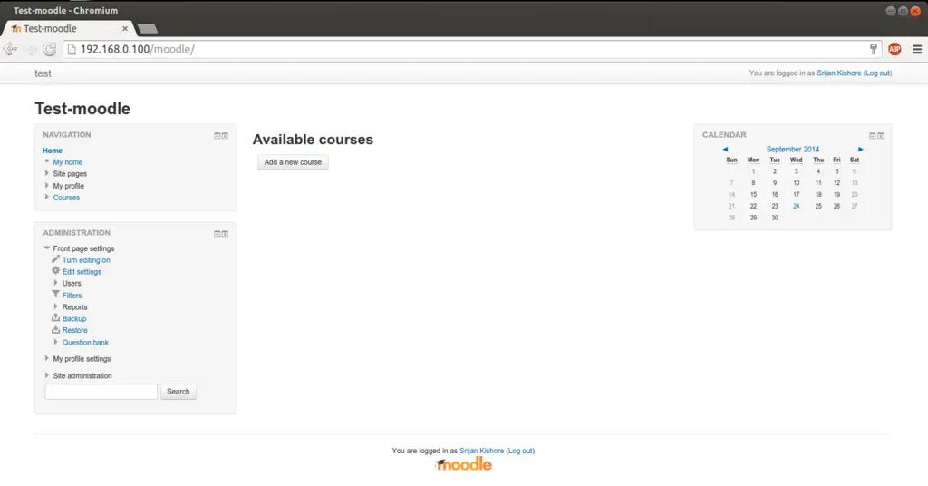The image size is (928, 486).
Task: Go forward in browser
Action: click(31, 49)
